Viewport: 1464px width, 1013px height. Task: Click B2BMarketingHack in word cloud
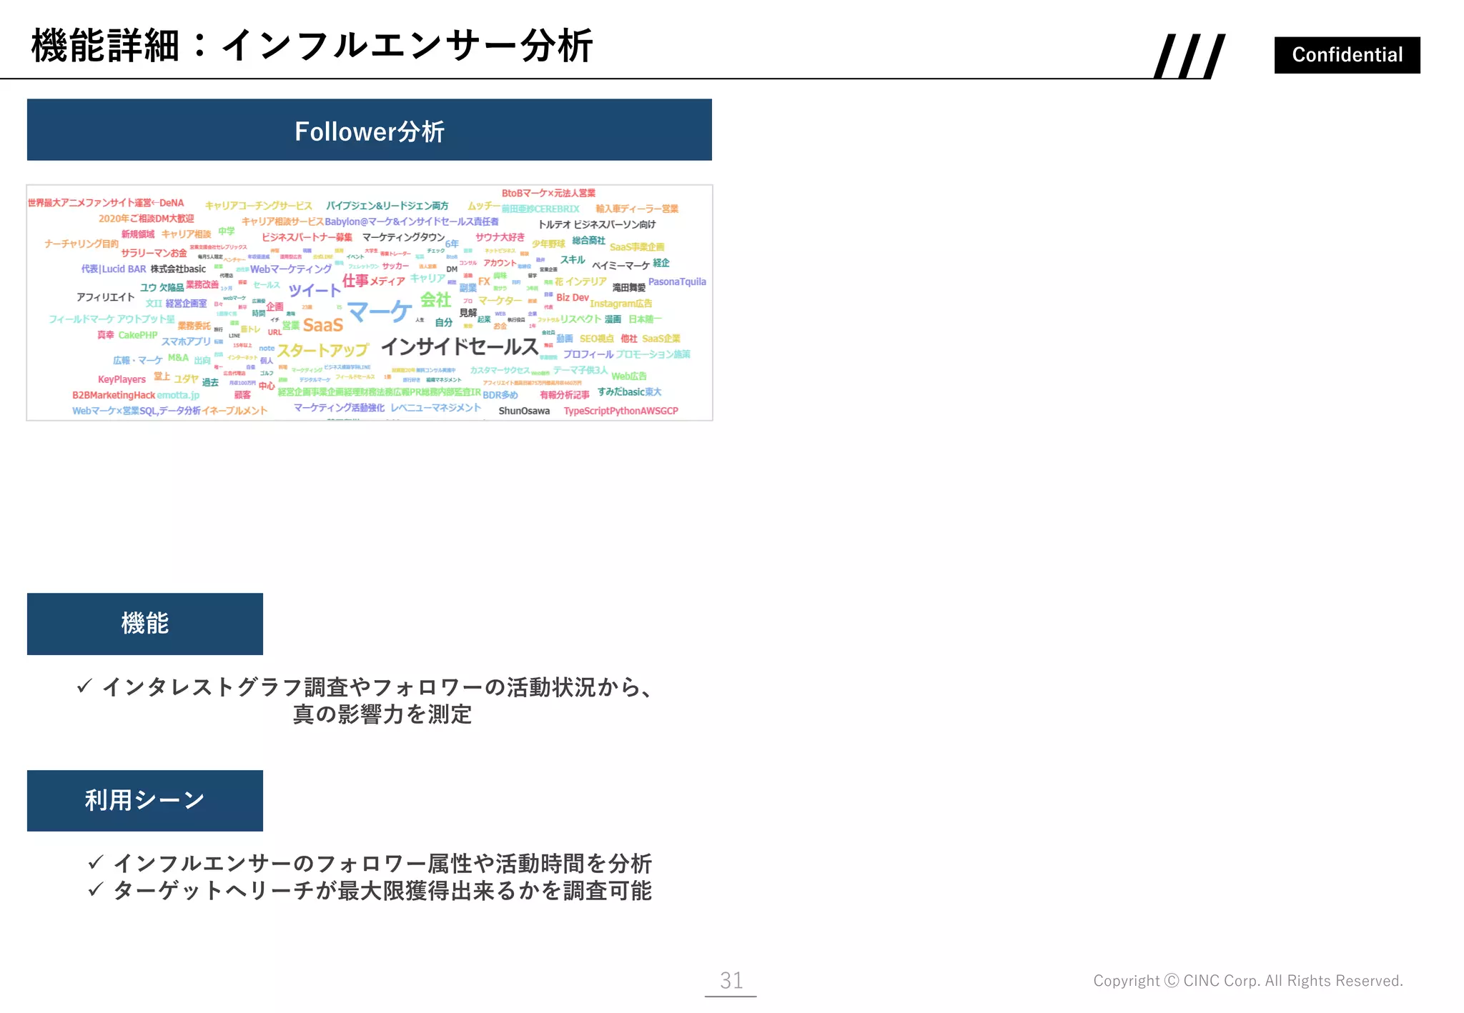pos(114,395)
